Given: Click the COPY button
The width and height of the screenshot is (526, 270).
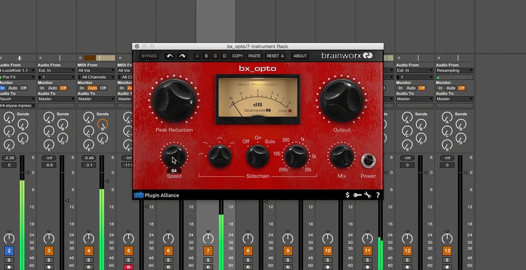Looking at the screenshot, I should click(237, 56).
